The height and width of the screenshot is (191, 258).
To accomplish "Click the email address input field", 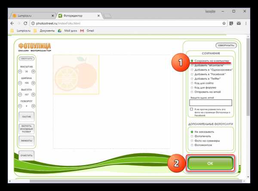I will [x=211, y=103].
